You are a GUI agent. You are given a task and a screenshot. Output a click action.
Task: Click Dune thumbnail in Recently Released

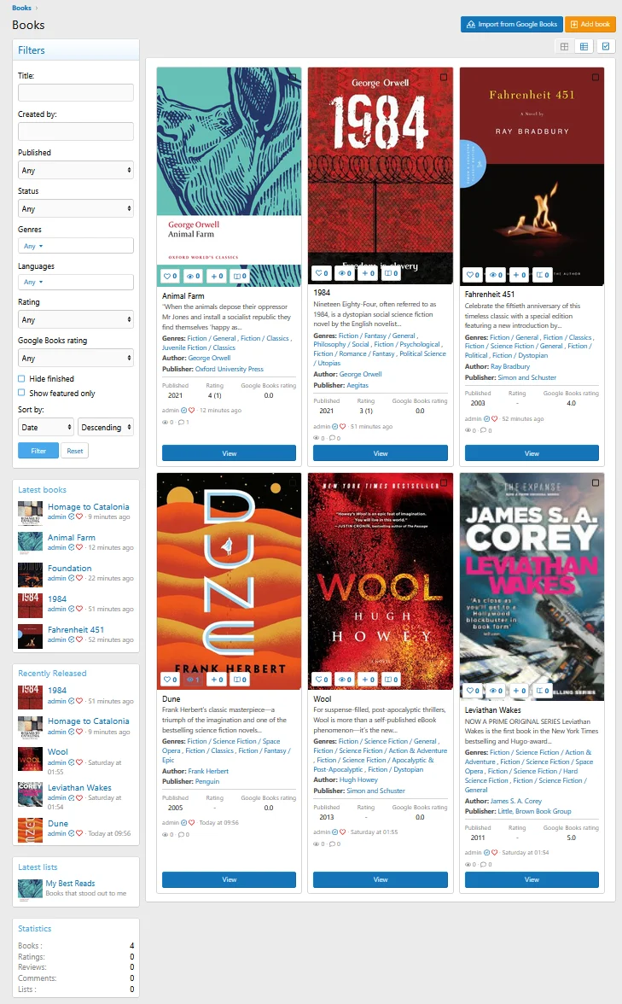(x=30, y=830)
